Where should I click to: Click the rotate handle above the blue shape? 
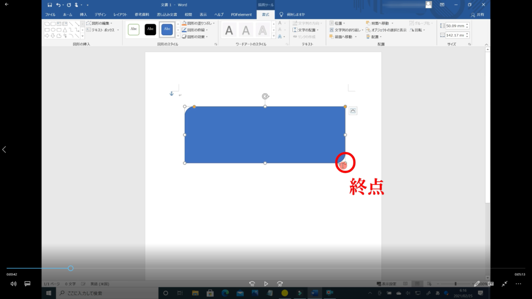click(x=265, y=96)
